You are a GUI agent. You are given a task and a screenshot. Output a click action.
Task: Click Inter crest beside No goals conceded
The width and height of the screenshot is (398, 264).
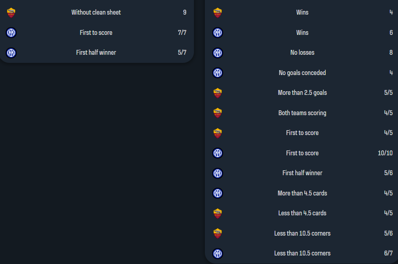point(218,73)
